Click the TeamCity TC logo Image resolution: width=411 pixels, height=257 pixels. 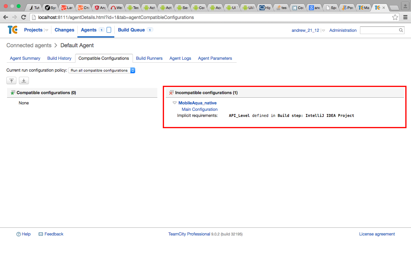click(x=13, y=30)
